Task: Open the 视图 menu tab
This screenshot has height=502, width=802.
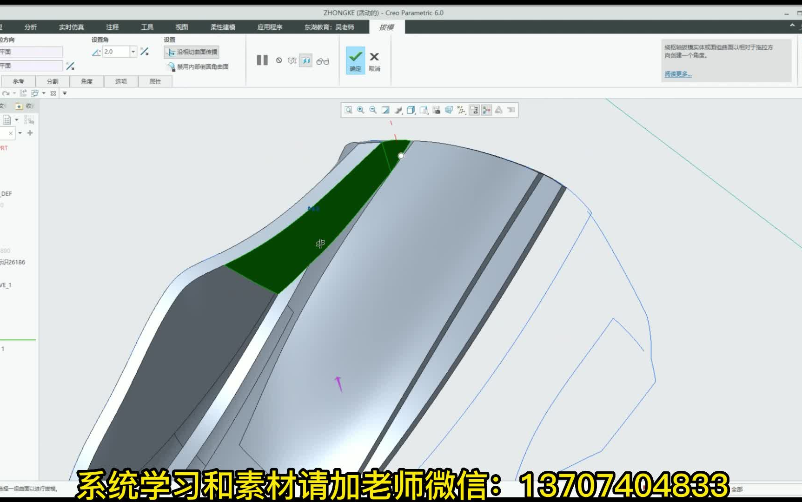Action: tap(181, 27)
